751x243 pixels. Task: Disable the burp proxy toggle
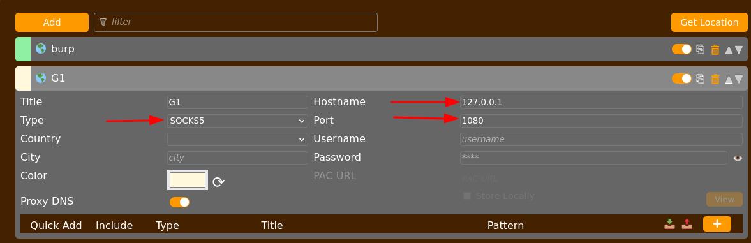681,49
